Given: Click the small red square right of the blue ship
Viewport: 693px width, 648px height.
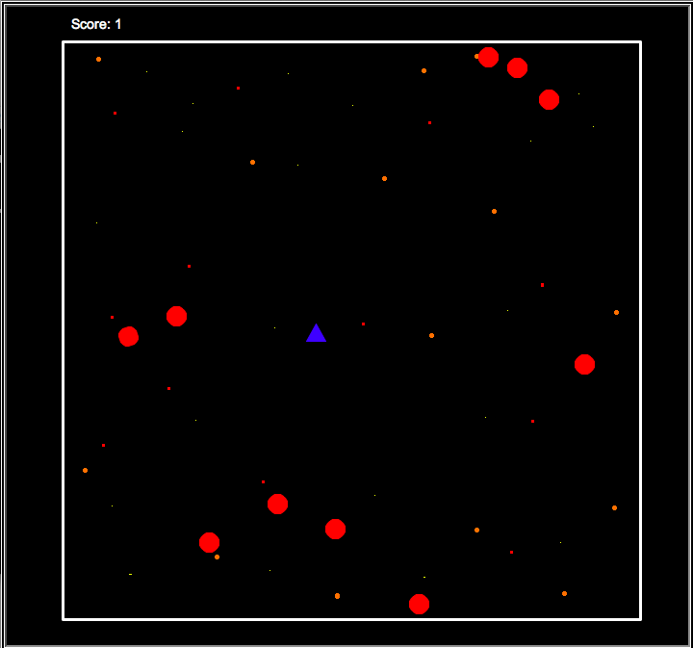Looking at the screenshot, I should point(363,324).
